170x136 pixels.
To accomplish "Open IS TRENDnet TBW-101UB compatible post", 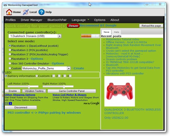I will pyautogui.click(x=130, y=62).
